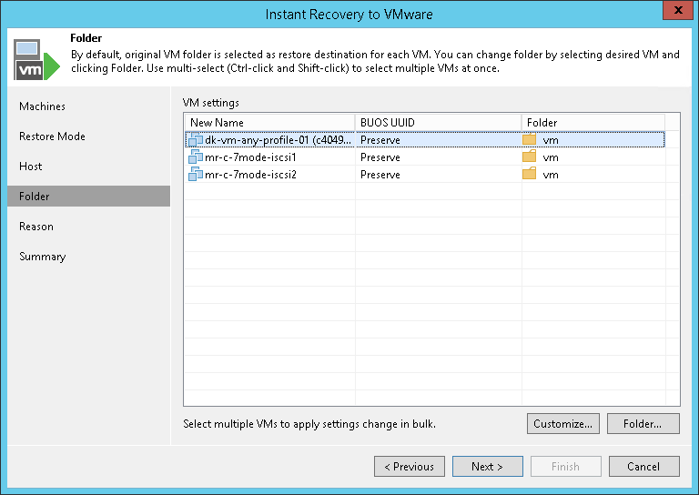
Task: Click the folder icon in the first row
Action: [x=530, y=140]
